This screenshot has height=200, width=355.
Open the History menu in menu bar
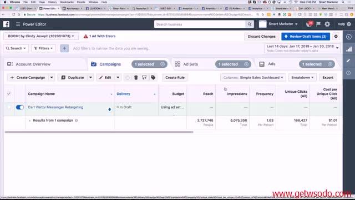(52, 2)
